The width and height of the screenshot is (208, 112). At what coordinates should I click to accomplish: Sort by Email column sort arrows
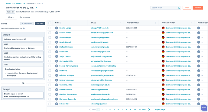120,23
